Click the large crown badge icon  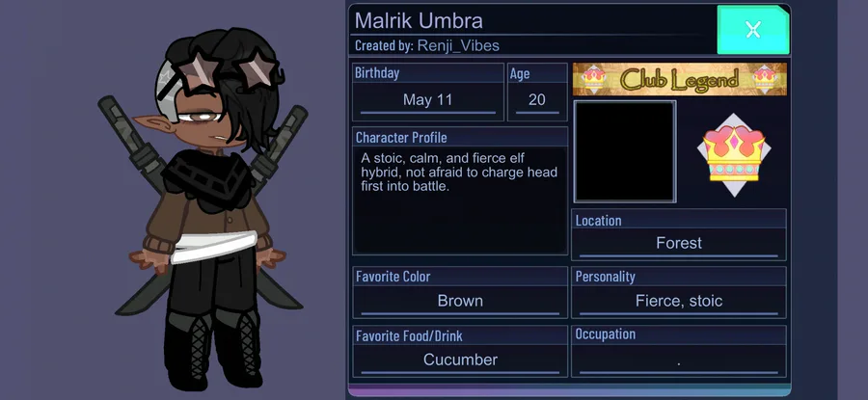[x=734, y=154]
